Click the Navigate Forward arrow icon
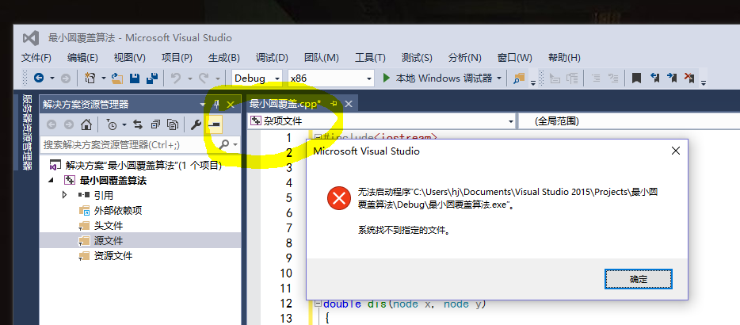Image resolution: width=740 pixels, height=325 pixels. coord(66,78)
